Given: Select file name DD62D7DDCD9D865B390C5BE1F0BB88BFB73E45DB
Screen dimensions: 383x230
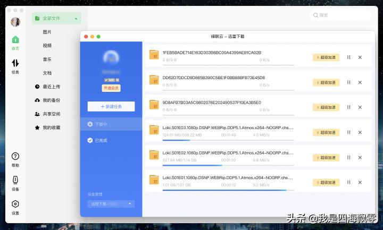Looking at the screenshot, I should click(x=214, y=78).
